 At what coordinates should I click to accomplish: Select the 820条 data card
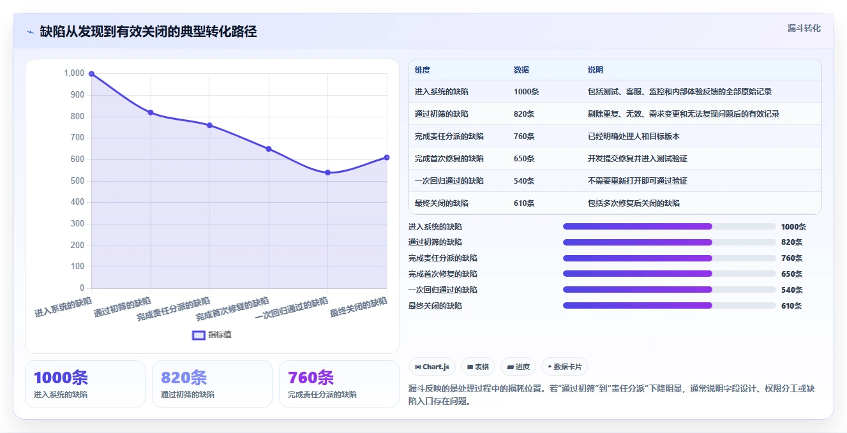[x=212, y=384]
